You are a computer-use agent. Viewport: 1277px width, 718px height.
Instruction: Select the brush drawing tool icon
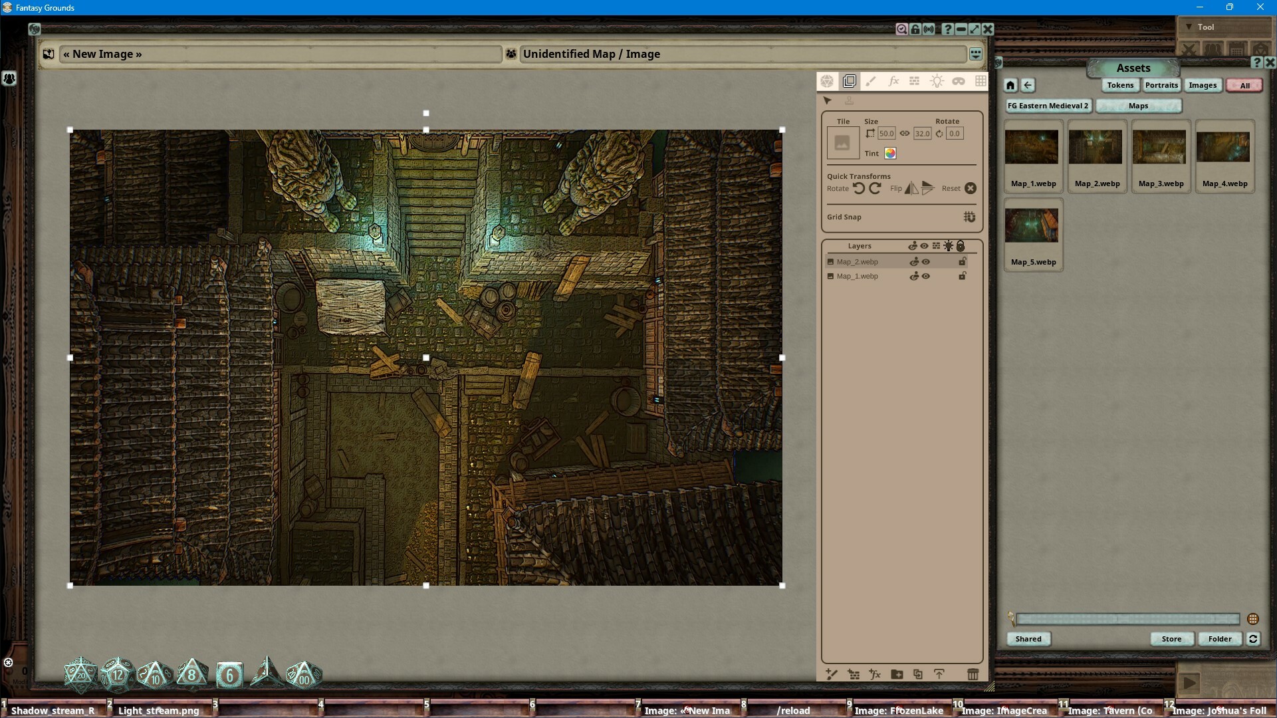tap(871, 81)
